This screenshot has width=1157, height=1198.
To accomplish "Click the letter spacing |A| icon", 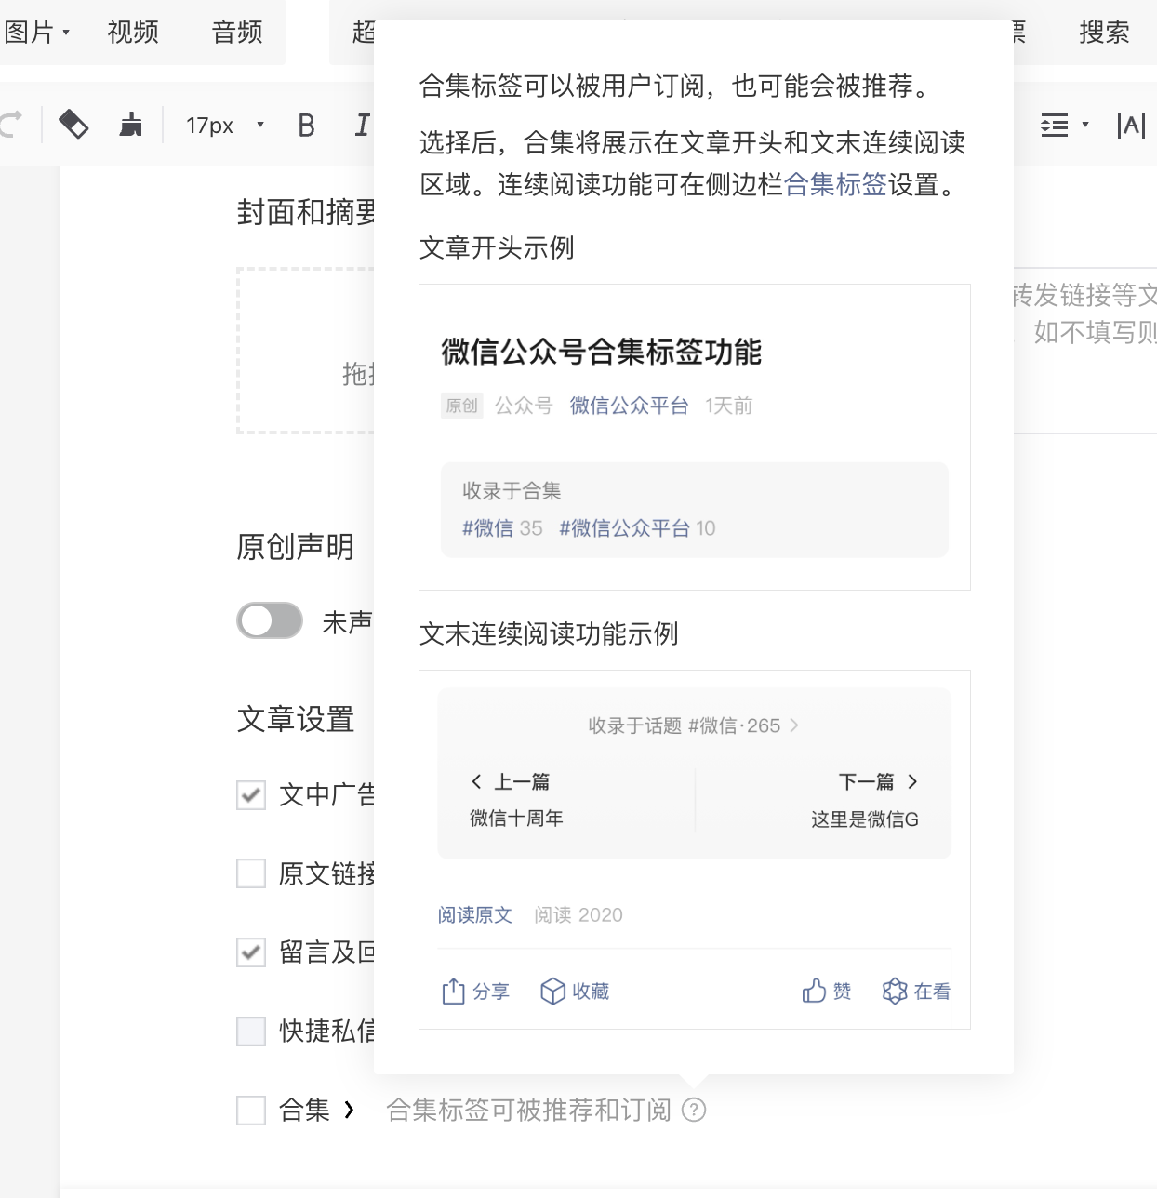I will pos(1131,125).
